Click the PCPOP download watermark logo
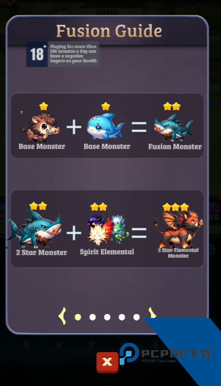 [x=165, y=354]
